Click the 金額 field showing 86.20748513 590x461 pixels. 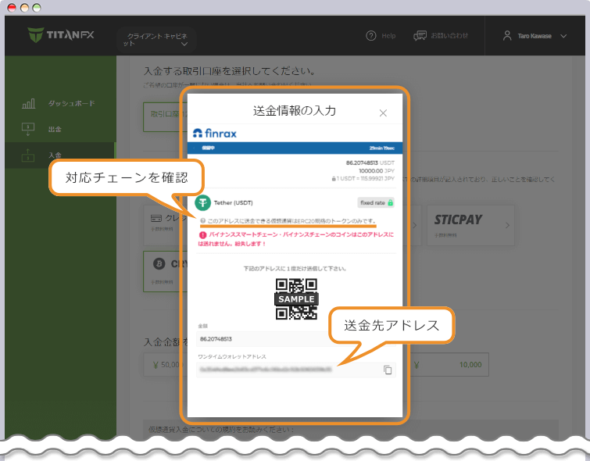point(263,339)
